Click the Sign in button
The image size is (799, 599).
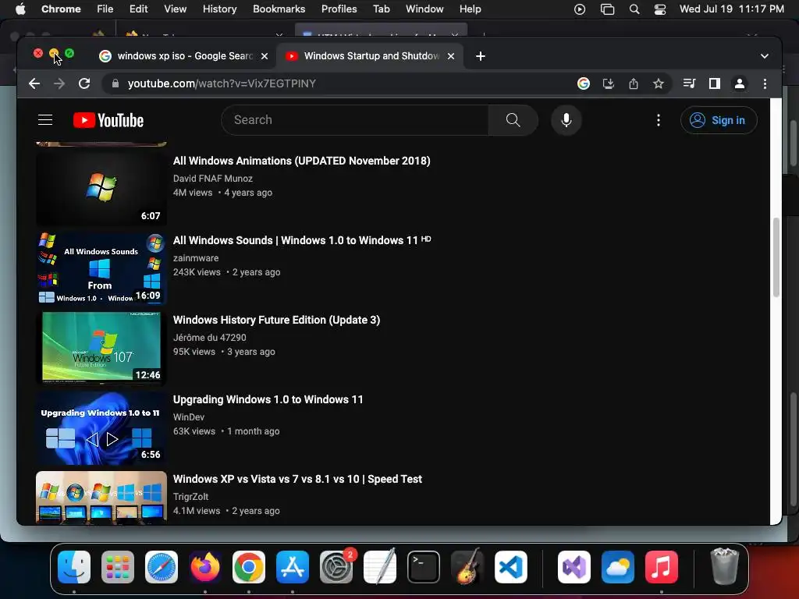coord(719,120)
